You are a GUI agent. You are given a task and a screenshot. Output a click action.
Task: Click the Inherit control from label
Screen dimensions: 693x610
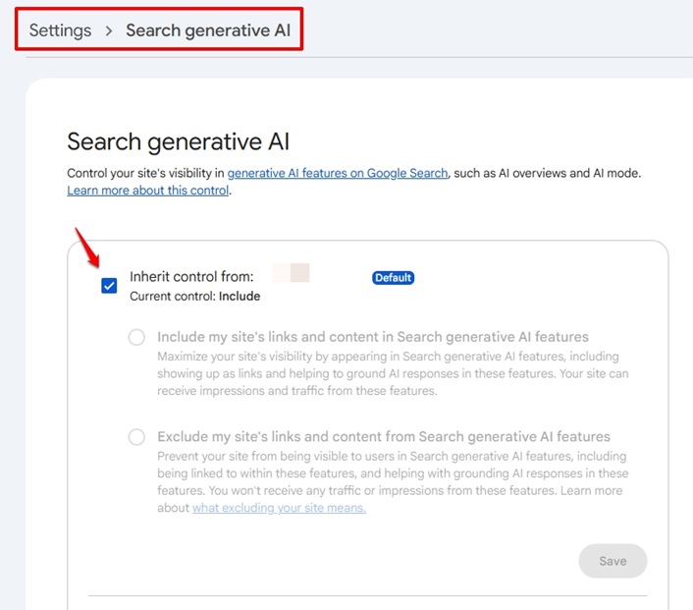[191, 276]
